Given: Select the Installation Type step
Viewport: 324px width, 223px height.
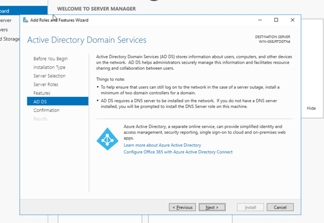Looking at the screenshot, I should [49, 67].
